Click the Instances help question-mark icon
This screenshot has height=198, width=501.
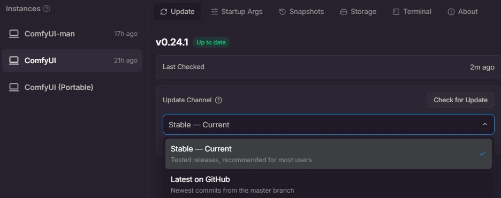point(47,9)
